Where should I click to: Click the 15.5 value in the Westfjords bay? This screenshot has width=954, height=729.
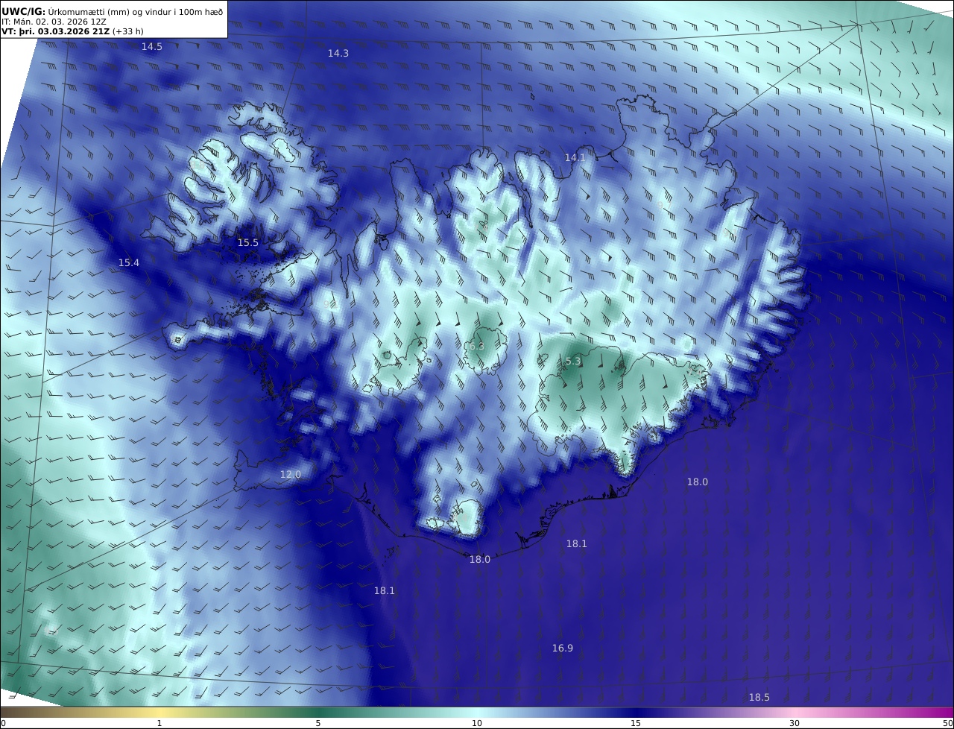click(x=248, y=242)
